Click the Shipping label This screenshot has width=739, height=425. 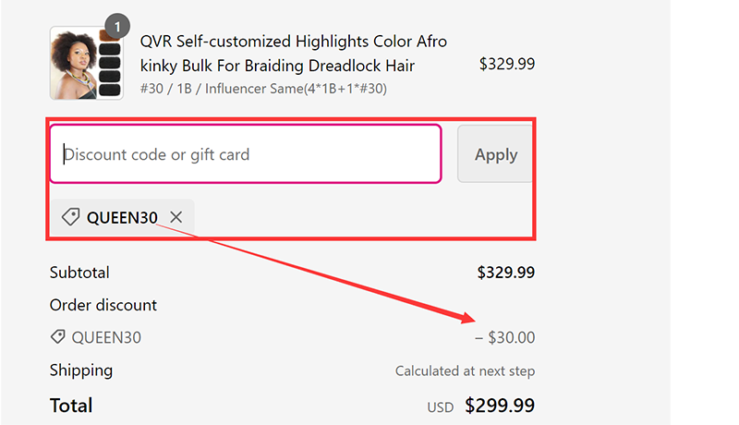click(x=81, y=370)
